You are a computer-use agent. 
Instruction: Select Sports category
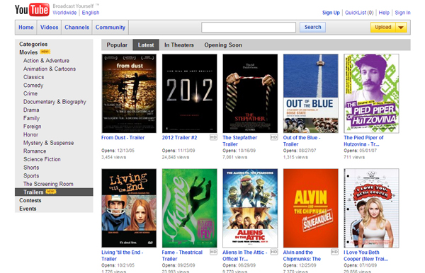tap(31, 175)
